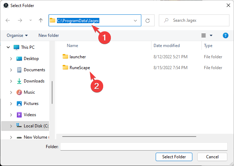Image resolution: width=234 pixels, height=166 pixels.
Task: Click the navigation pane vertical scrollbar
Action: coord(52,93)
